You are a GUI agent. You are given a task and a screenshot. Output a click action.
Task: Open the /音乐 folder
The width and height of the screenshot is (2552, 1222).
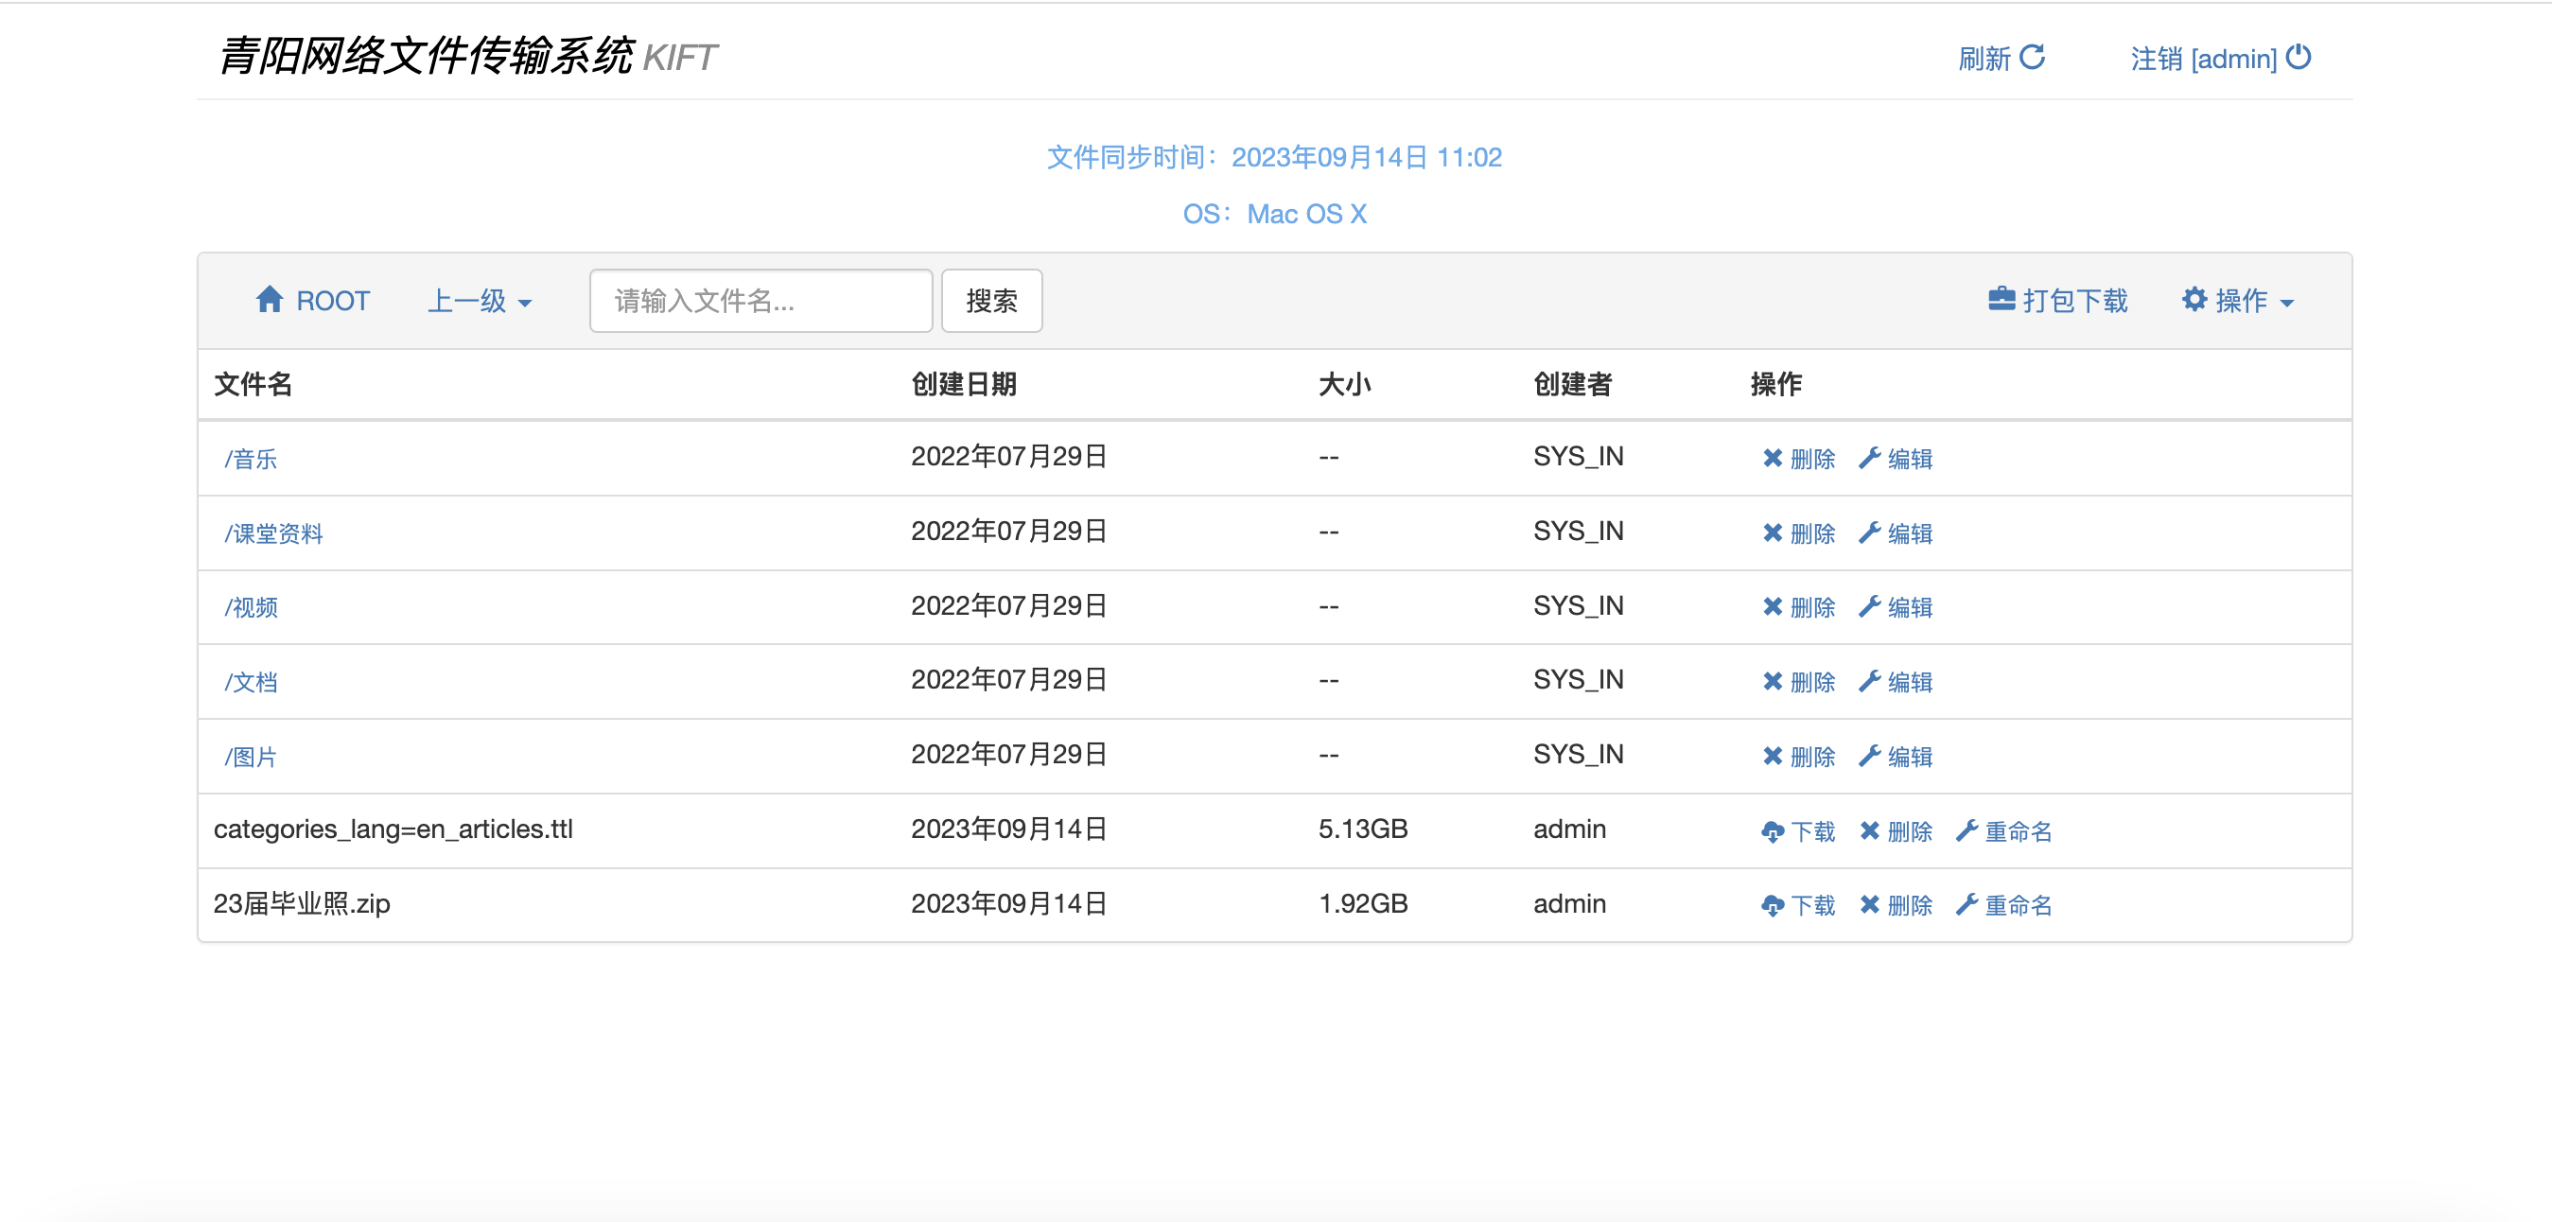pyautogui.click(x=251, y=459)
